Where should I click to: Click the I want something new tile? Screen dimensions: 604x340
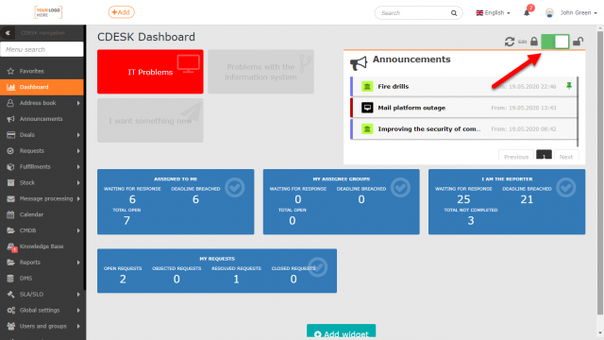click(150, 120)
